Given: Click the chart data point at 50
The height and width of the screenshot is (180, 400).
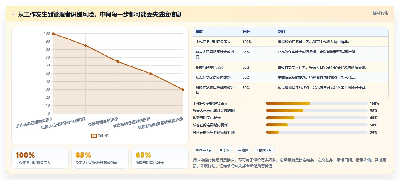Looking at the screenshot, I should 150,73.
